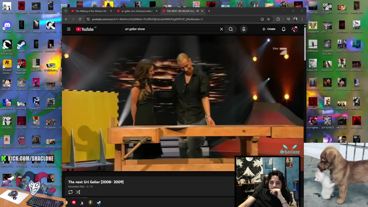The width and height of the screenshot is (368, 207).
Task: Select '20318254525' desktop file
Action: [x=327, y=123]
